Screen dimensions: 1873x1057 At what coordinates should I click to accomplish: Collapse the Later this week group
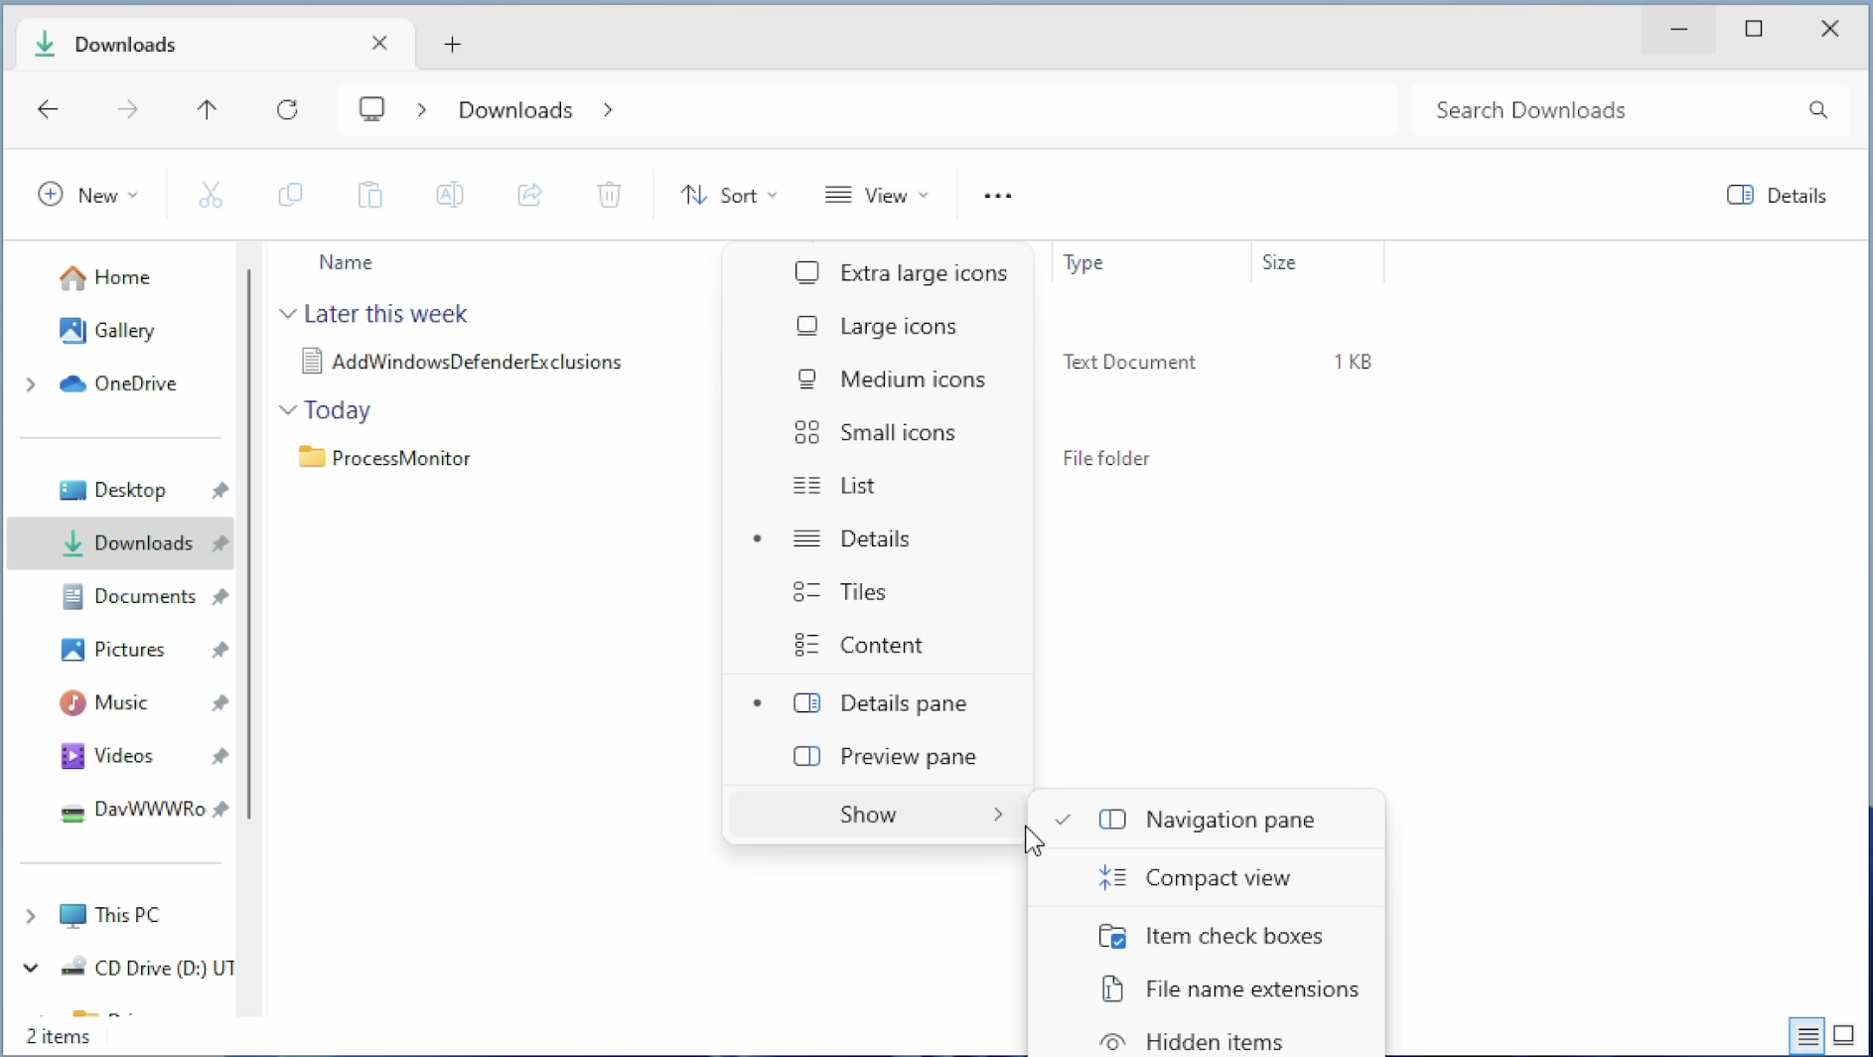click(288, 313)
